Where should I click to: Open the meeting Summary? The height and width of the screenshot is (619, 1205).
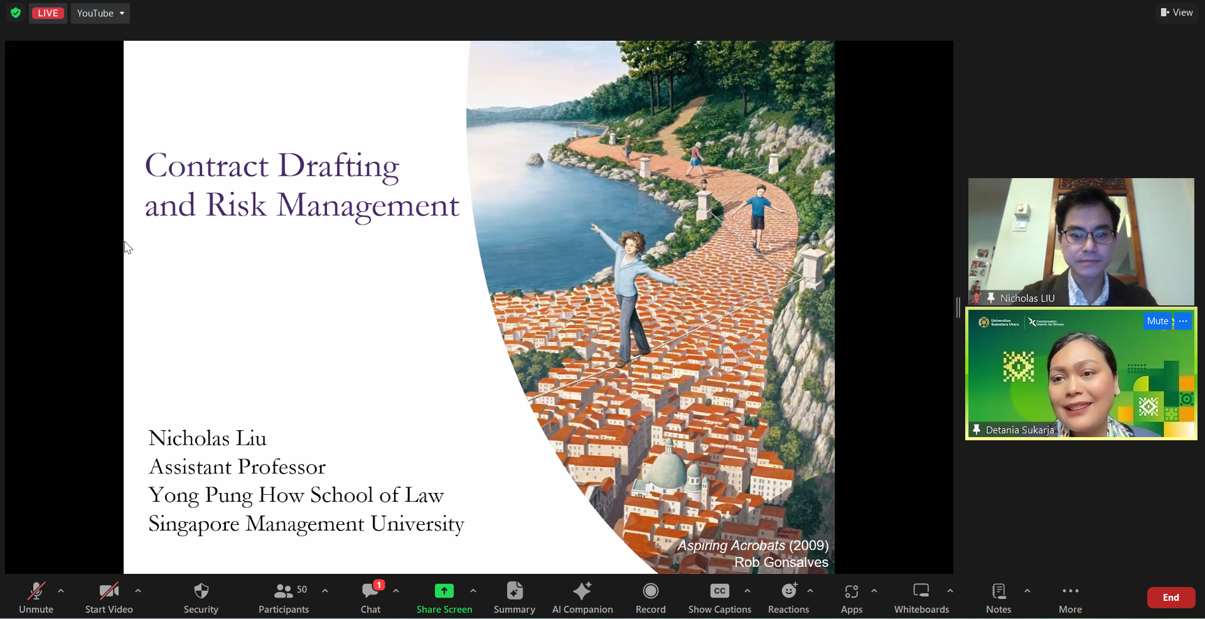pos(515,598)
